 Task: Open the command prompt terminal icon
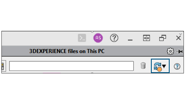click(x=82, y=38)
